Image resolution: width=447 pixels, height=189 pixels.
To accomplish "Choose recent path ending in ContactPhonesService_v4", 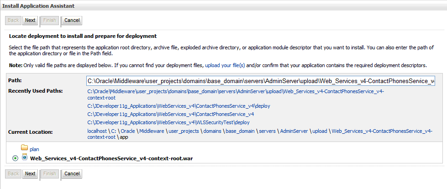I will pyautogui.click(x=170, y=114).
